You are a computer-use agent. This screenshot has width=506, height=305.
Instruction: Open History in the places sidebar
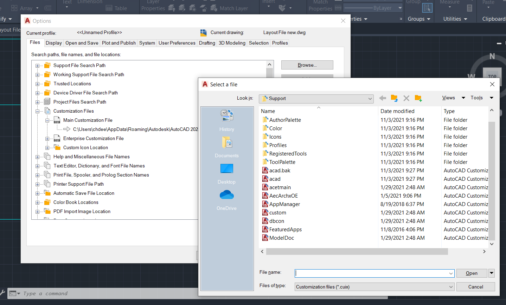coord(227,120)
